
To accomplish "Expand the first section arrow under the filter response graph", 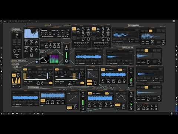I will (37, 39).
